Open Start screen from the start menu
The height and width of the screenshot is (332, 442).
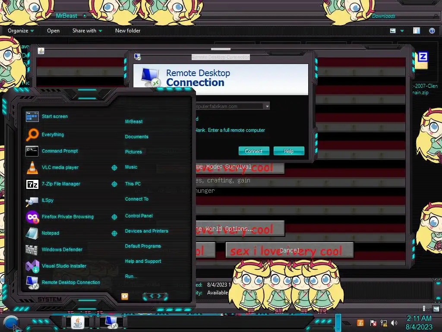pyautogui.click(x=47, y=116)
